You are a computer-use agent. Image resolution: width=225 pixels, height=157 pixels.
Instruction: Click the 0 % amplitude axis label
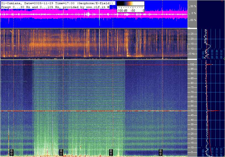(194, 13)
